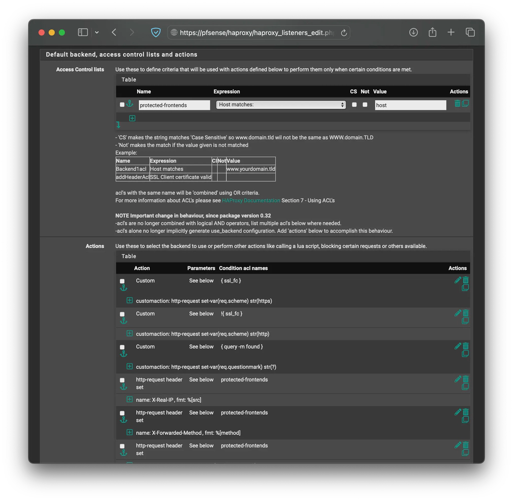The width and height of the screenshot is (513, 501).
Task: Add a new ACL row with plus icon
Action: (x=132, y=118)
